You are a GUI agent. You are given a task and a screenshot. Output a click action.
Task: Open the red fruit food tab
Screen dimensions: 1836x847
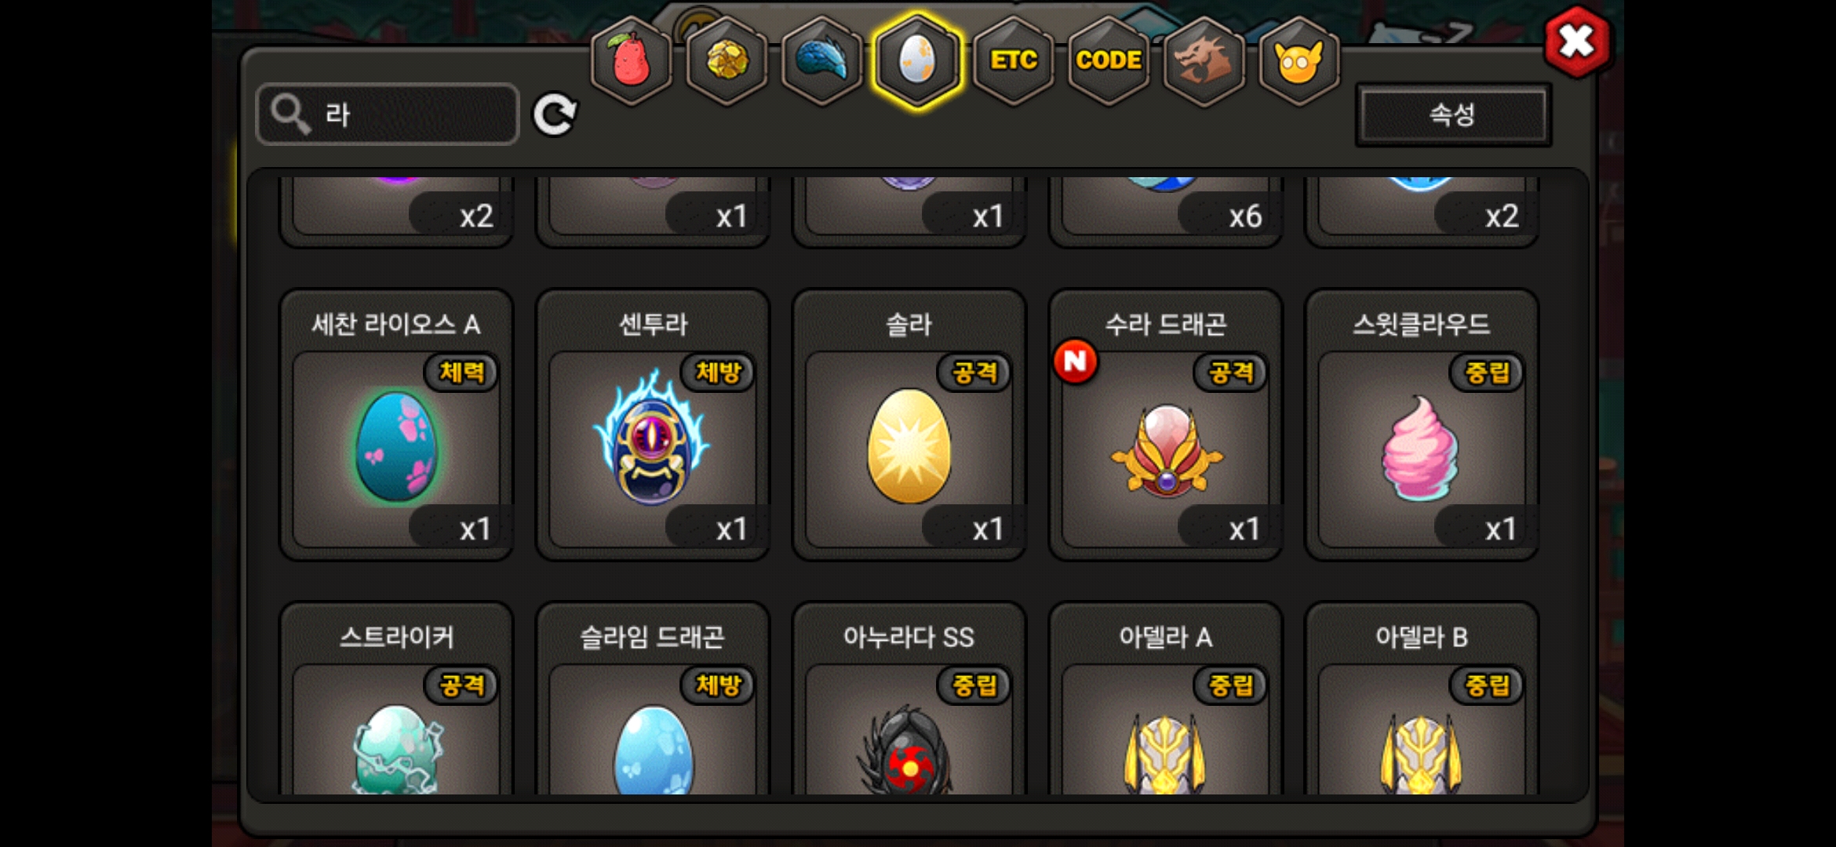click(x=632, y=61)
